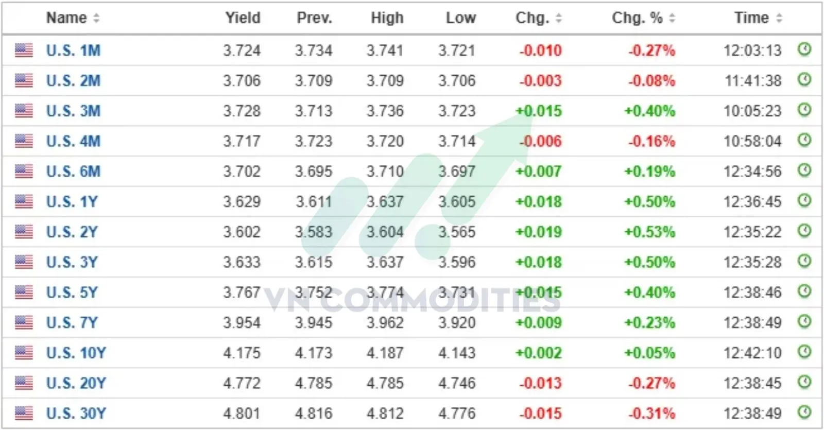The image size is (824, 430).
Task: Open the U.S. 30Y bond link
Action: tap(76, 413)
